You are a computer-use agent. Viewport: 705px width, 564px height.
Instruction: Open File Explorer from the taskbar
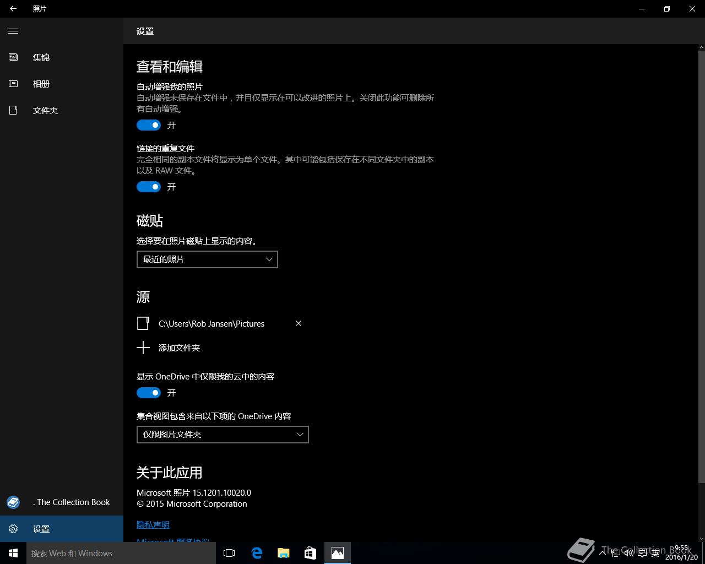point(284,553)
